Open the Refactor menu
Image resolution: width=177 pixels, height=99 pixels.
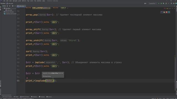point(24,1)
